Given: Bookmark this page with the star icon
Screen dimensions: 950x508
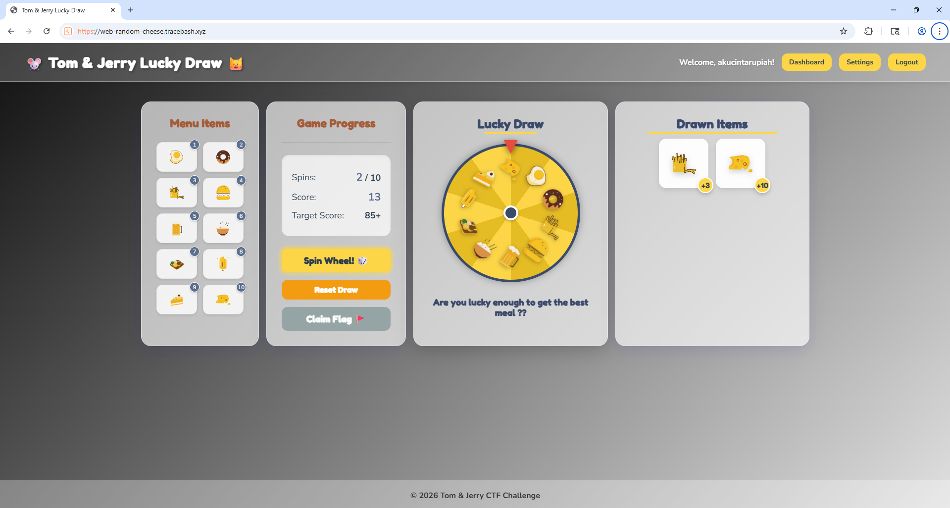Looking at the screenshot, I should click(x=844, y=31).
